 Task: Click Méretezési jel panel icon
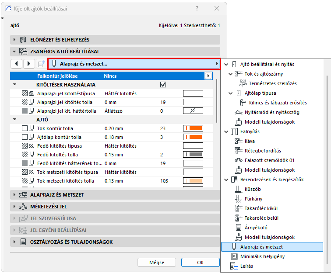[23, 207]
